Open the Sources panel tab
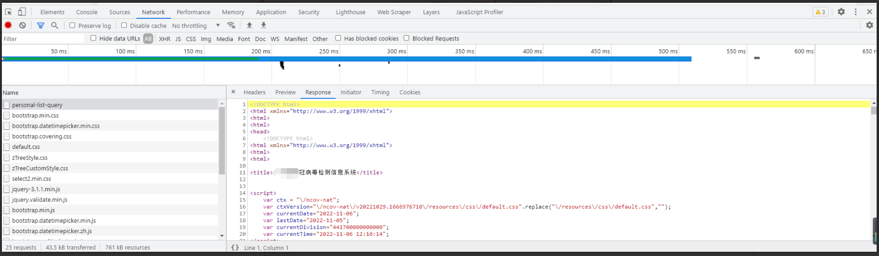This screenshot has width=879, height=256. pos(120,12)
